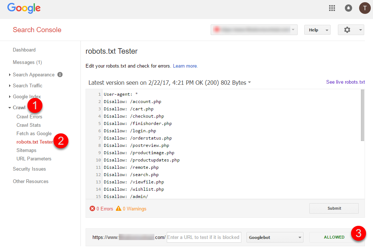Expand Search Appearance section

pos(10,75)
